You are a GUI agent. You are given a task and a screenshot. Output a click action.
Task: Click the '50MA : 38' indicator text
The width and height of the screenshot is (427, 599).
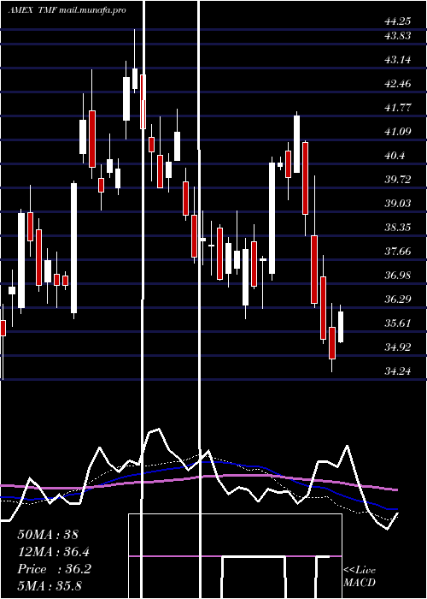tap(48, 535)
